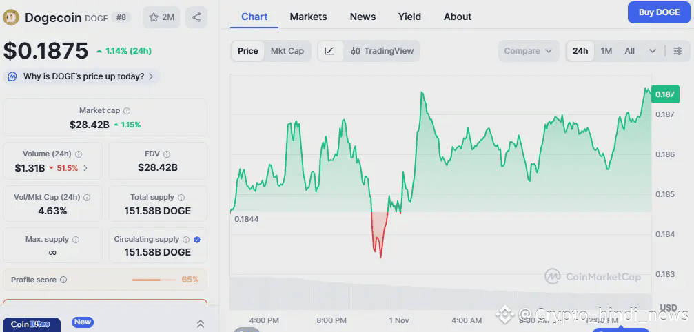Click Total supply info icon

181,198
